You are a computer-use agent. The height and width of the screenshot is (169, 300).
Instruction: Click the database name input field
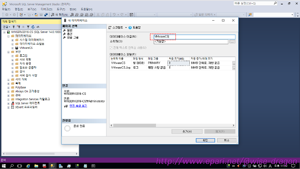194,36
